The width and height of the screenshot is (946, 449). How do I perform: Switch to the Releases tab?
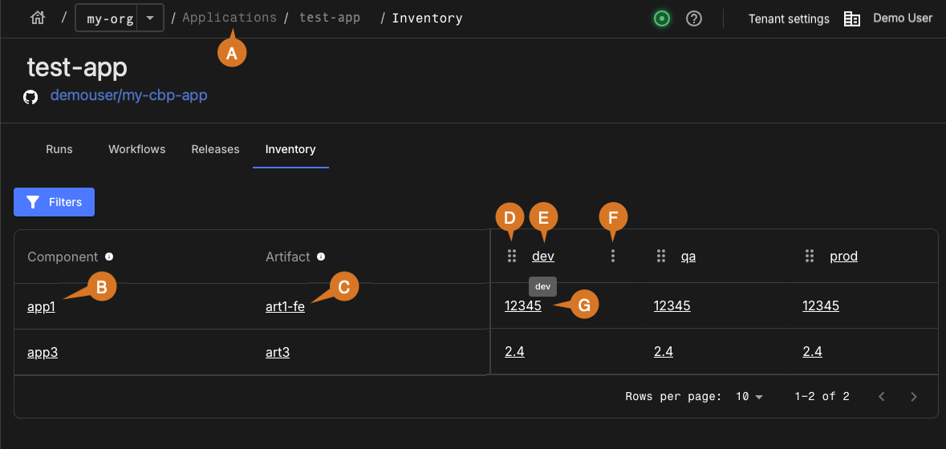click(215, 149)
